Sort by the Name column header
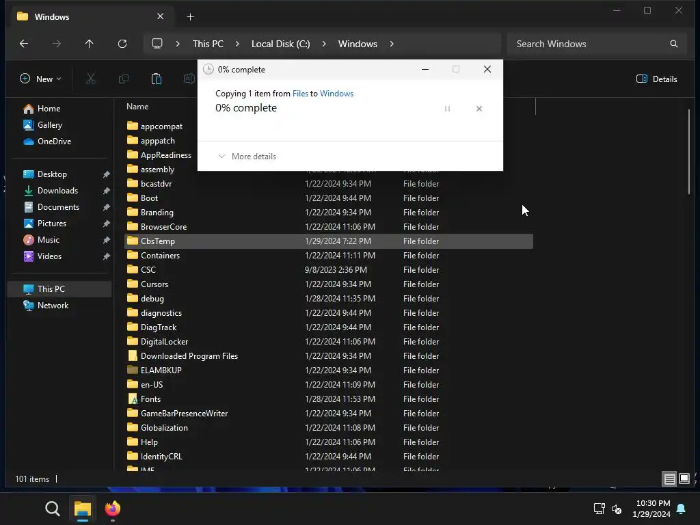Viewport: 700px width, 525px height. click(x=137, y=107)
